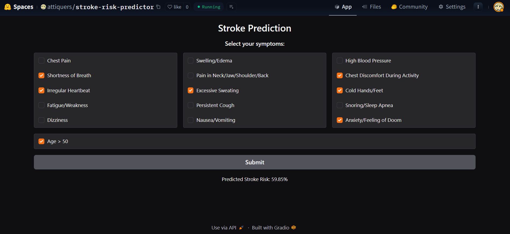Uncheck Excessive Sweating symptom
The width and height of the screenshot is (510, 234).
click(190, 91)
